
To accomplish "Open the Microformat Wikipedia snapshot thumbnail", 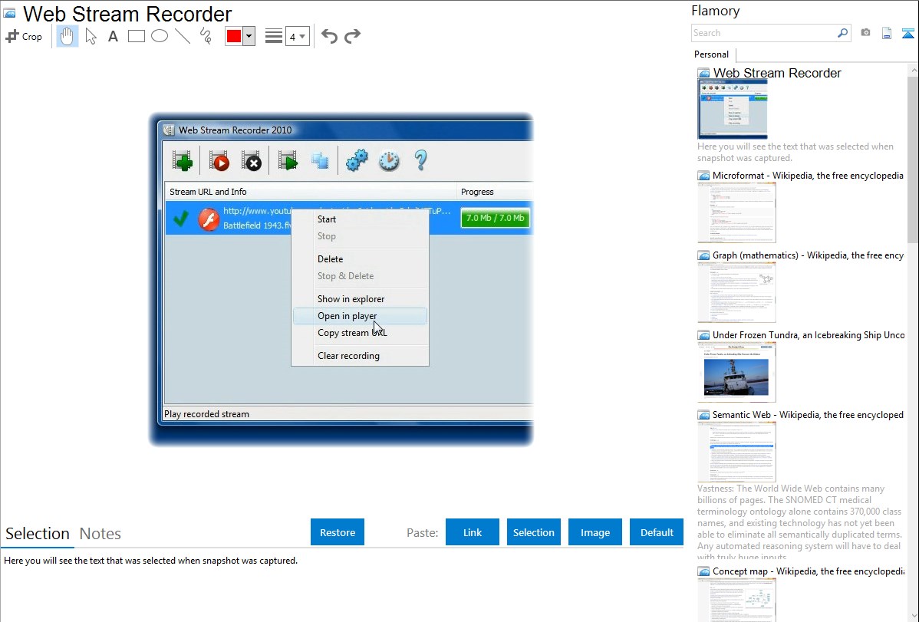I will [x=736, y=212].
